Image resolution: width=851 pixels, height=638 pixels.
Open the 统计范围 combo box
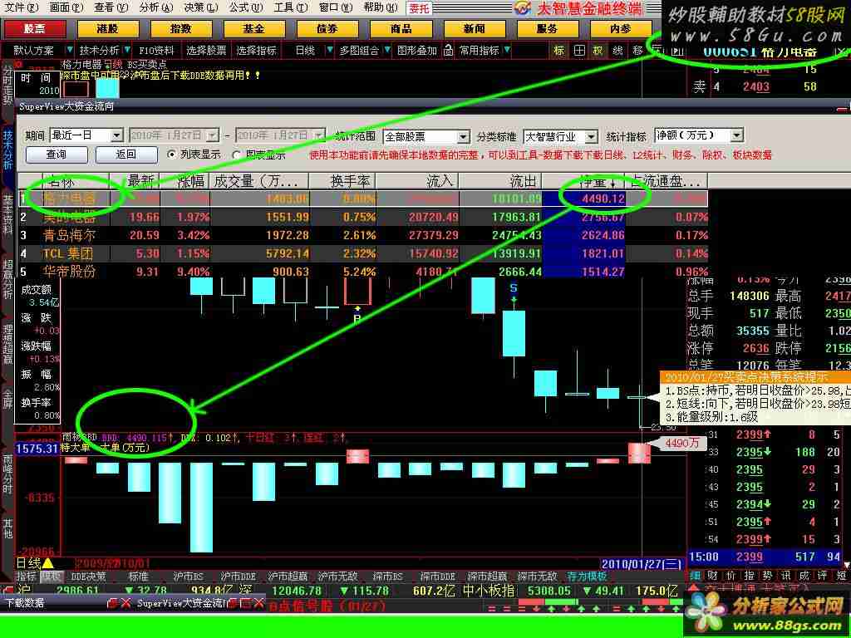tap(426, 136)
